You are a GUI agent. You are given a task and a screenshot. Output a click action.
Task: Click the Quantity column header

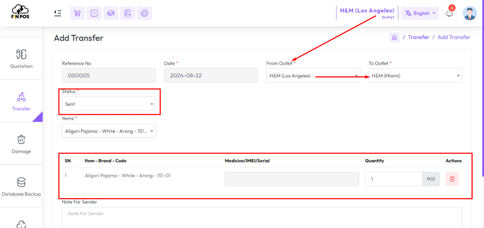coord(374,161)
